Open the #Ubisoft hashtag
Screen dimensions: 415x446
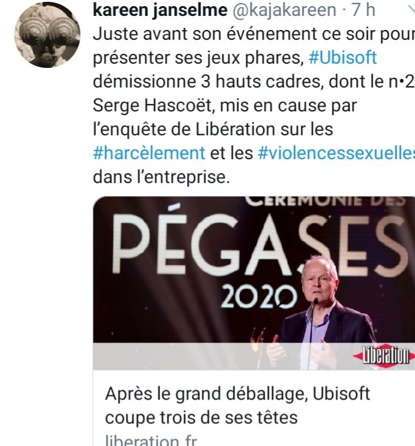point(342,58)
